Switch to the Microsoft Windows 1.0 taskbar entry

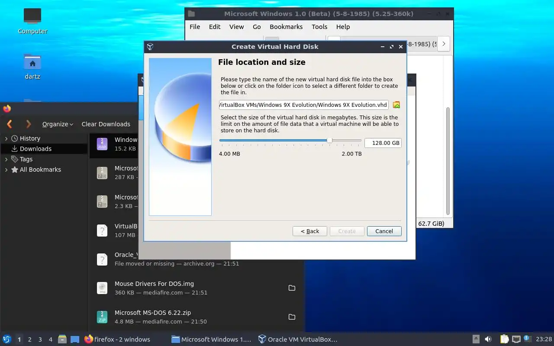tap(211, 340)
